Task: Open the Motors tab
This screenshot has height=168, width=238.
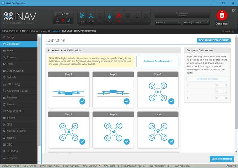Action: point(19,138)
